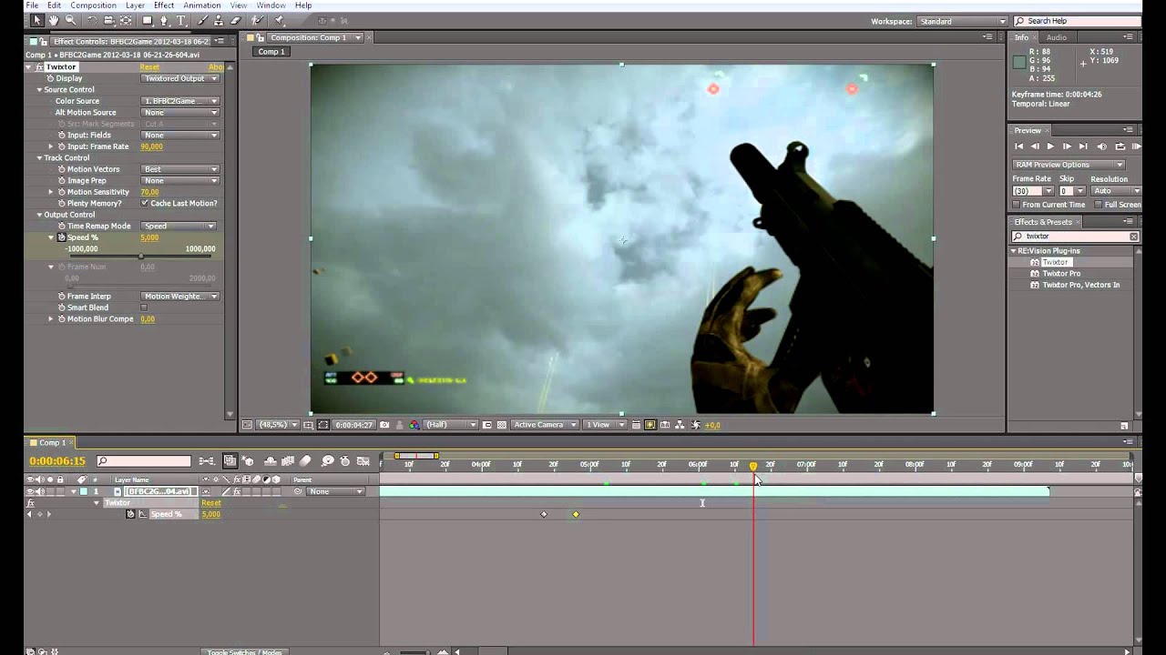1166x655 pixels.
Task: Open the Effect menu
Action: click(164, 5)
